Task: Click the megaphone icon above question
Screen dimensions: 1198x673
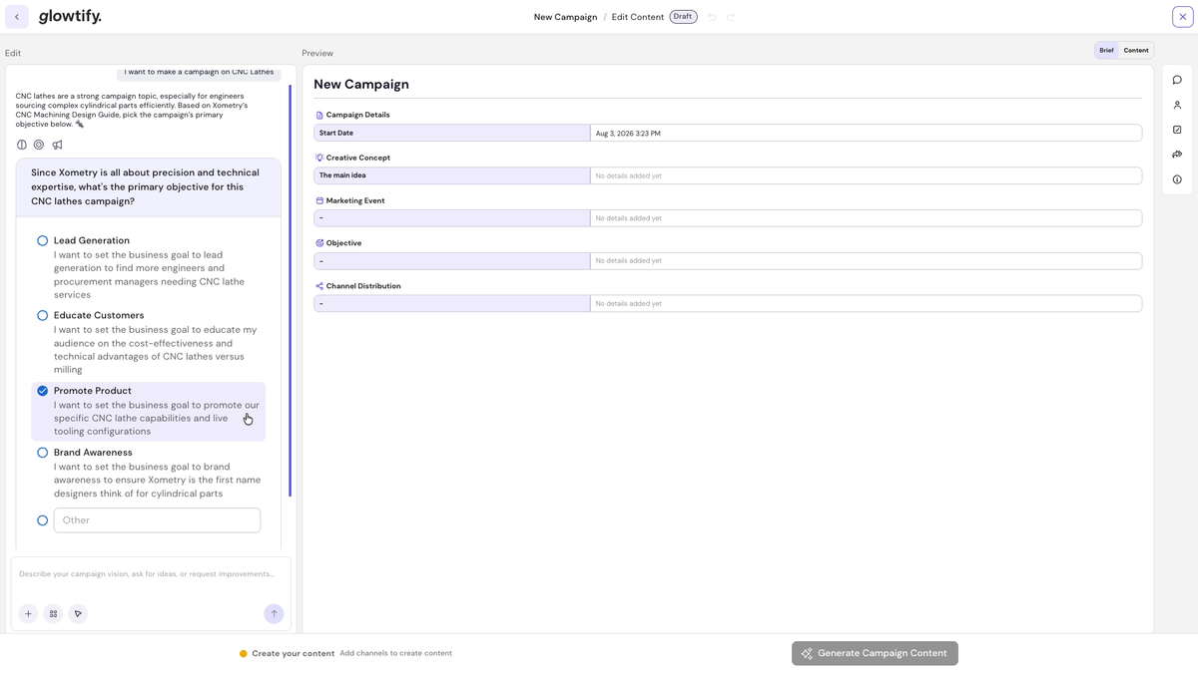Action: pyautogui.click(x=57, y=145)
